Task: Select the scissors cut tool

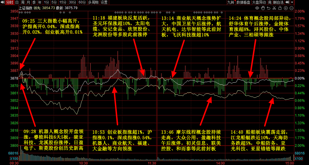Action: coord(275,8)
